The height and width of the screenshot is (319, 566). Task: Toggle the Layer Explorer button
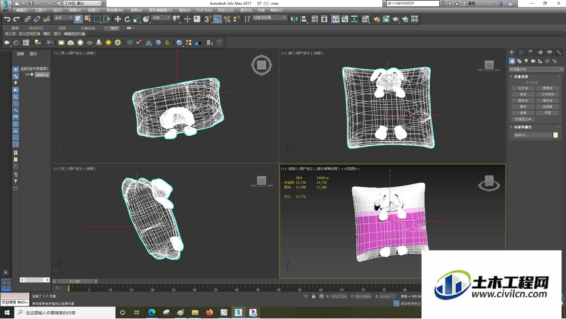point(324,19)
